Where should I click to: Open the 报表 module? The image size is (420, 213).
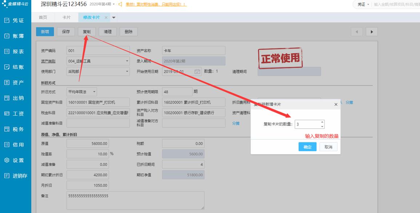click(x=16, y=51)
